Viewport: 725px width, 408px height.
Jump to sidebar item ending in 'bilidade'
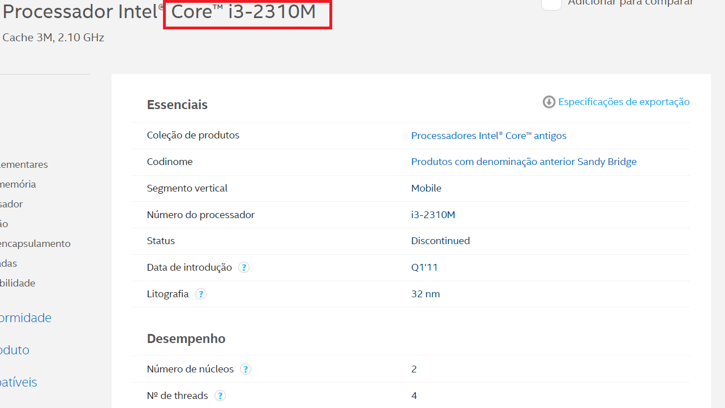[18, 283]
